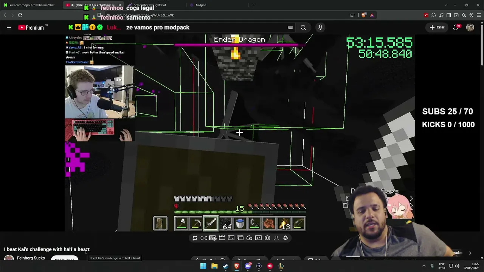Mute the YouTube tab via its speaker icon
This screenshot has height=272, width=484.
(73, 5)
